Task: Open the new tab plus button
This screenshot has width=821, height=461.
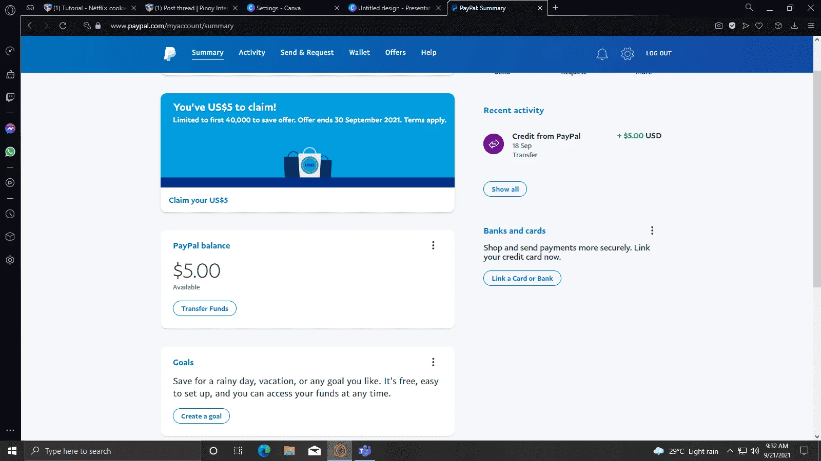Action: 555,8
